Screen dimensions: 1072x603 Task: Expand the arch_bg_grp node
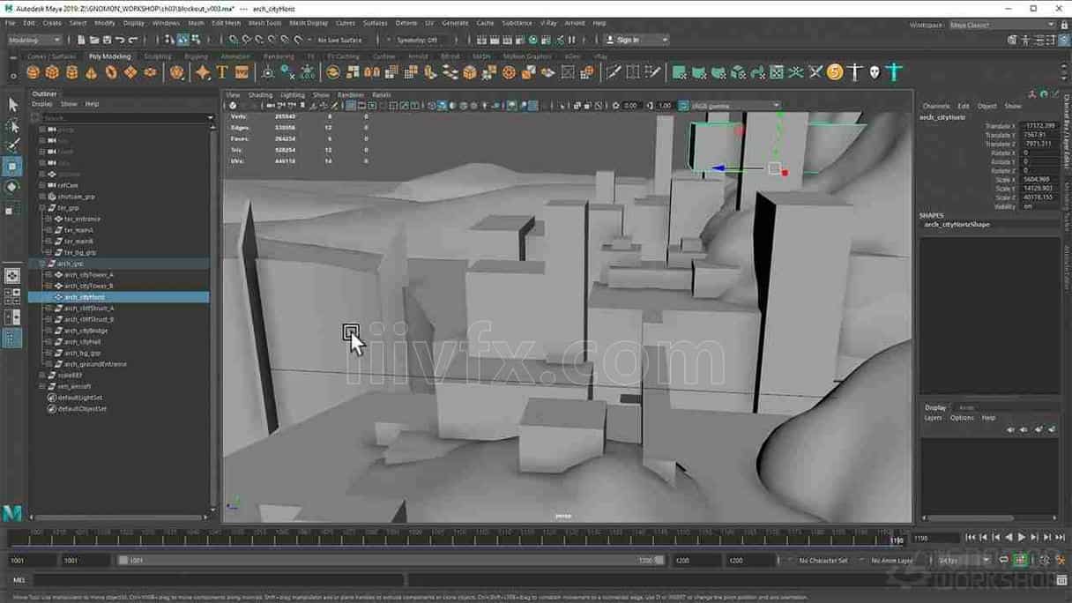tap(48, 353)
